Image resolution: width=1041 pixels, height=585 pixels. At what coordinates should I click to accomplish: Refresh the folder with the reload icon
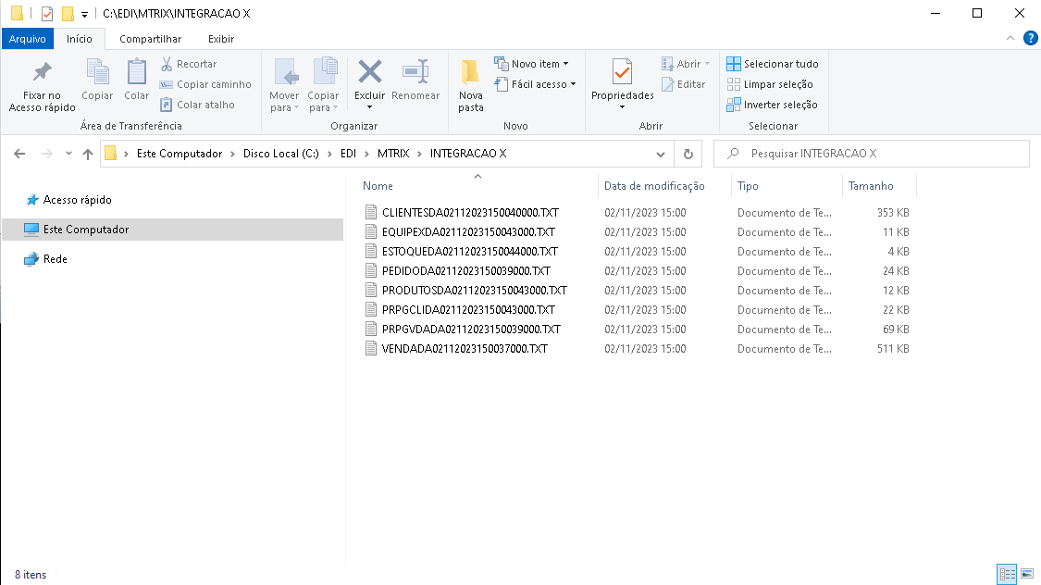click(688, 154)
